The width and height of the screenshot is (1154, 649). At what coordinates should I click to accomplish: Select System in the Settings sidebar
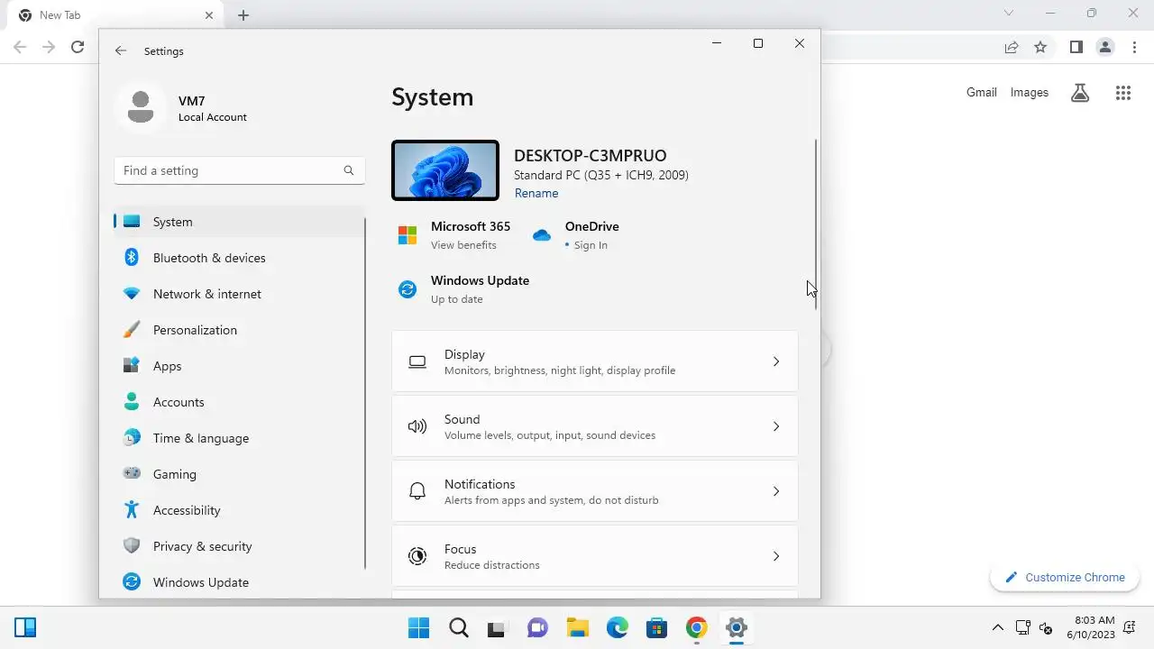pos(239,222)
